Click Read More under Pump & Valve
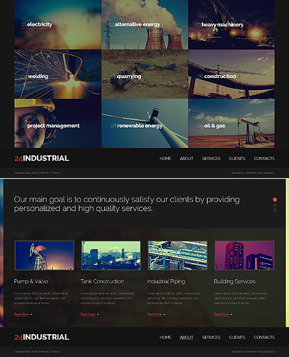Screen dimensions: 289x357 [x=21, y=314]
